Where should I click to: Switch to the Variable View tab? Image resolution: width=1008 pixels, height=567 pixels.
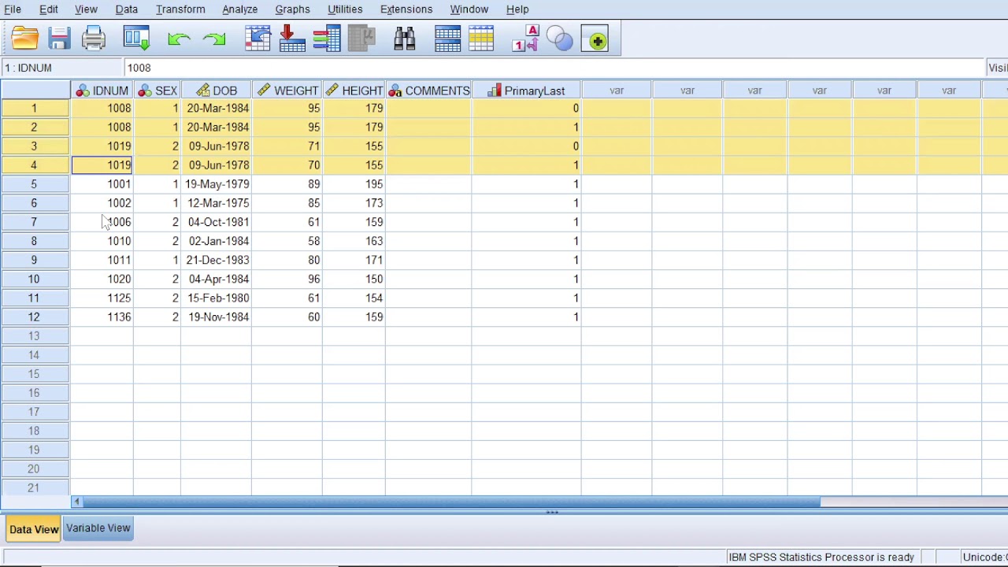click(x=98, y=528)
